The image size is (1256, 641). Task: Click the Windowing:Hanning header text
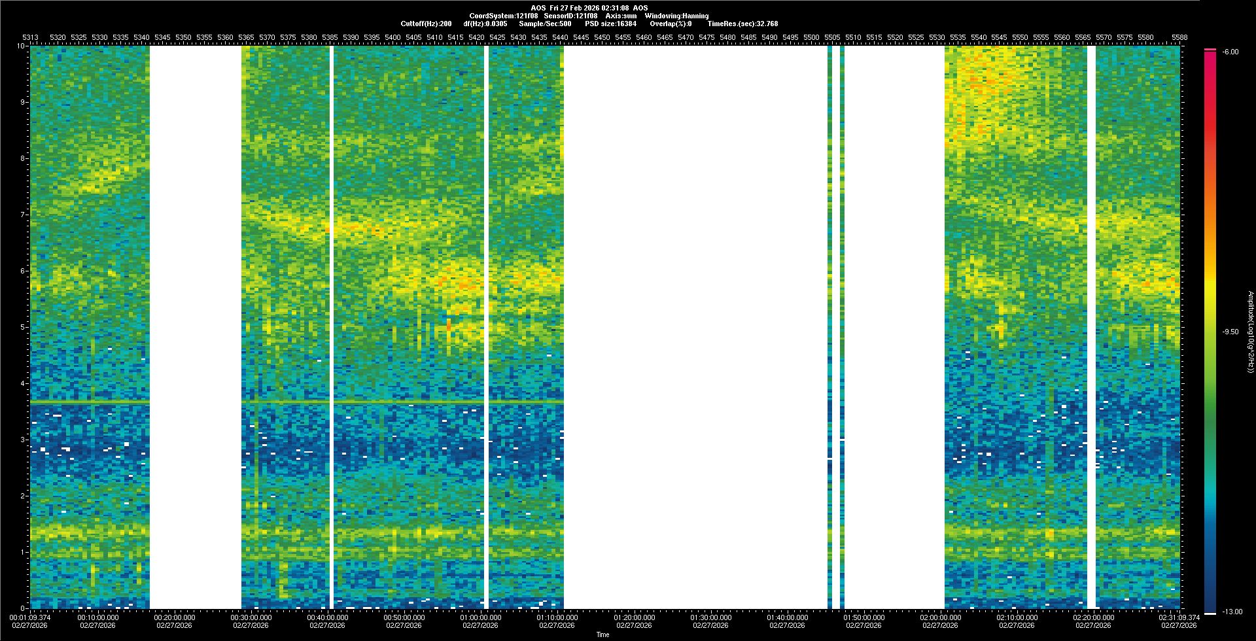(x=676, y=16)
